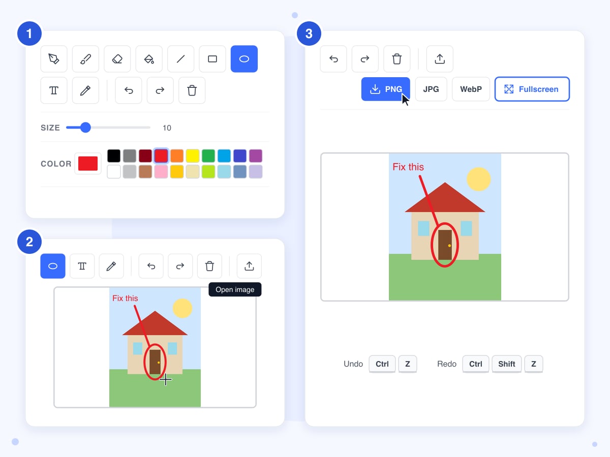Click the large house drawing canvas

click(x=445, y=227)
